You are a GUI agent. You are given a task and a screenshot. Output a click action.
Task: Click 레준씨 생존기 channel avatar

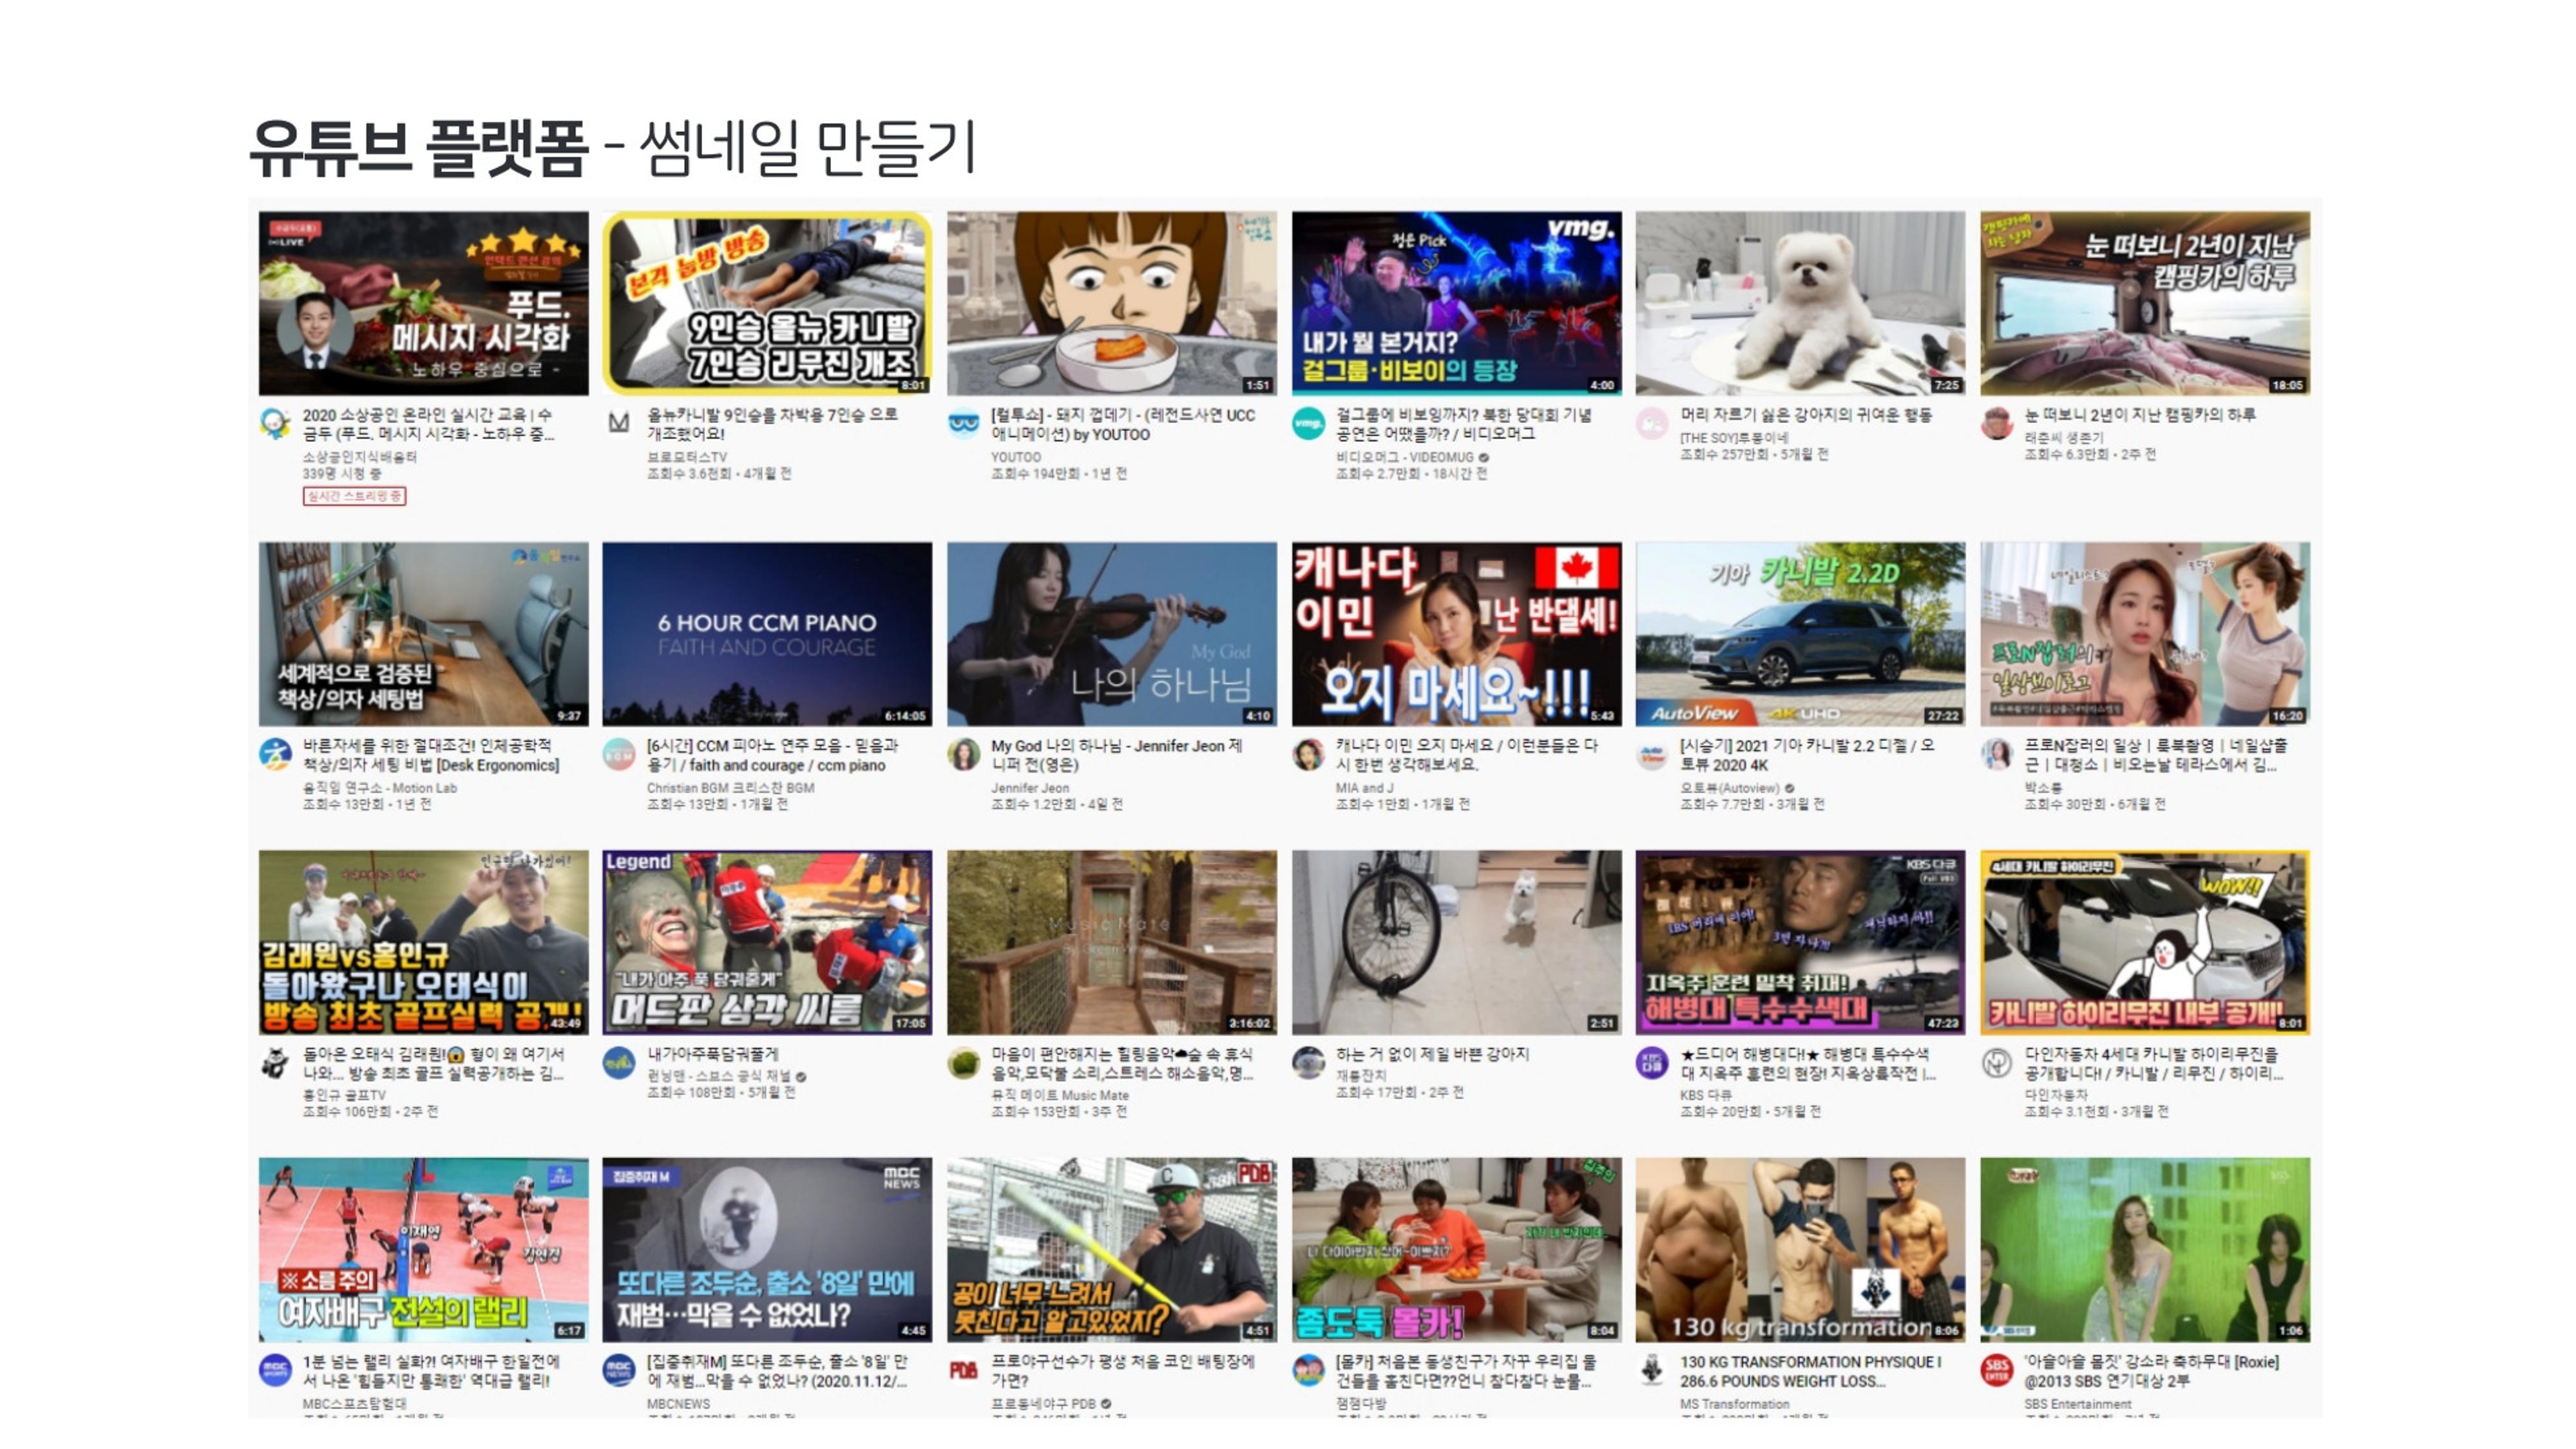[x=1996, y=424]
